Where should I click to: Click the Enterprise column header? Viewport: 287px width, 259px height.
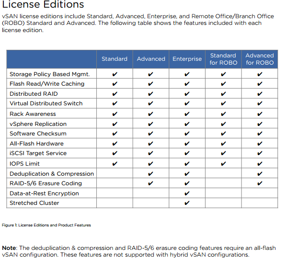(187, 59)
